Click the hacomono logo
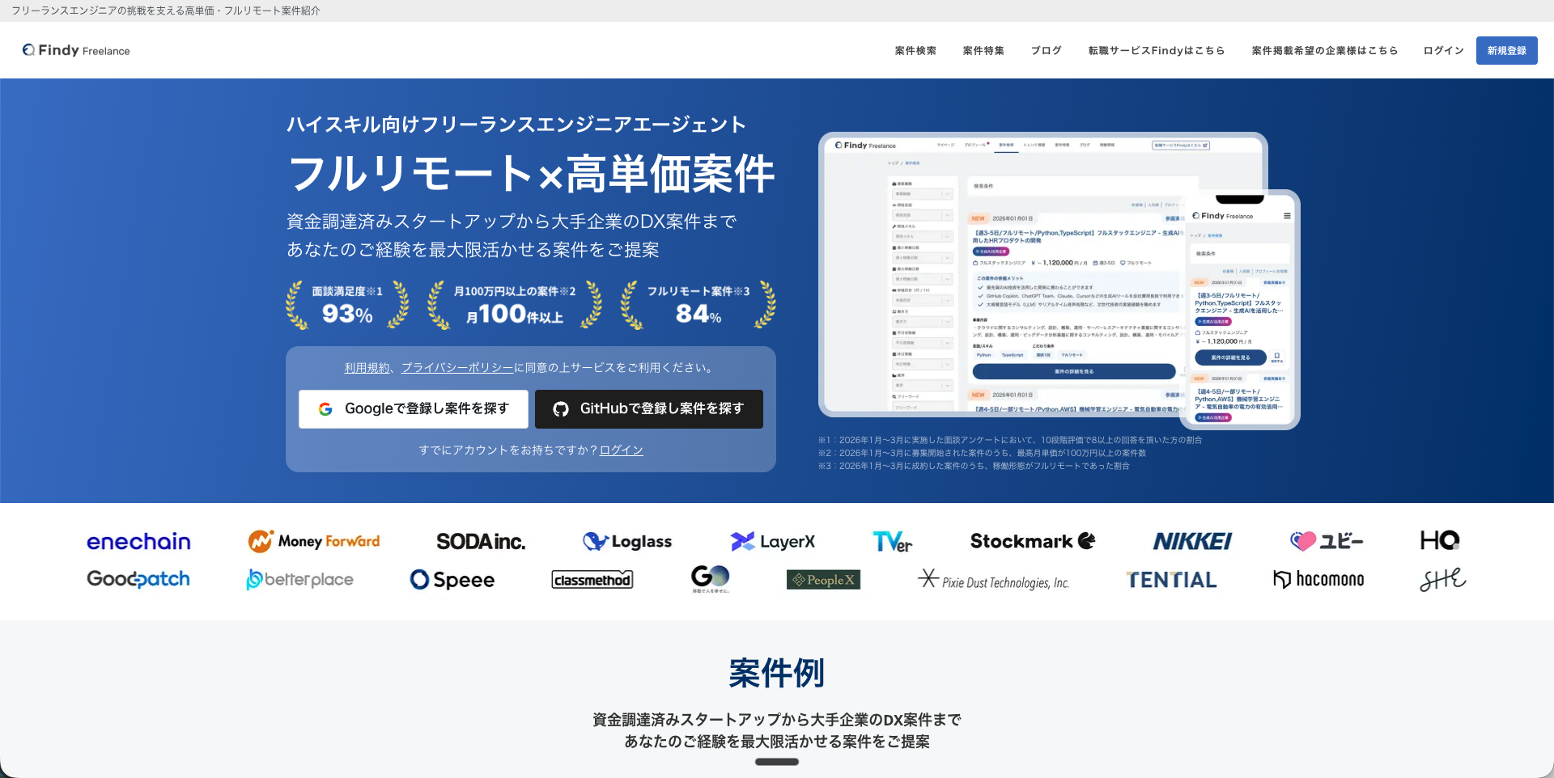 point(1318,579)
